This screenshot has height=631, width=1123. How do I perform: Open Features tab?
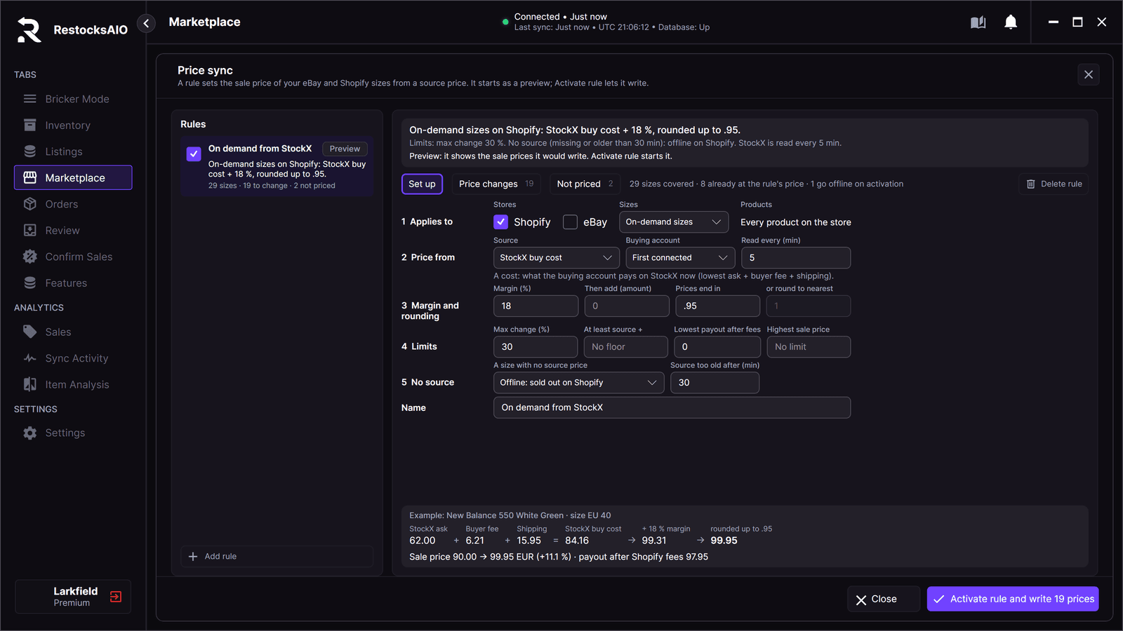[x=73, y=283]
